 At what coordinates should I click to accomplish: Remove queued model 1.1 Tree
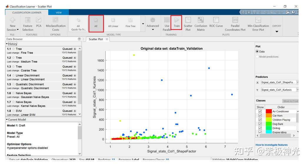click(x=75, y=49)
